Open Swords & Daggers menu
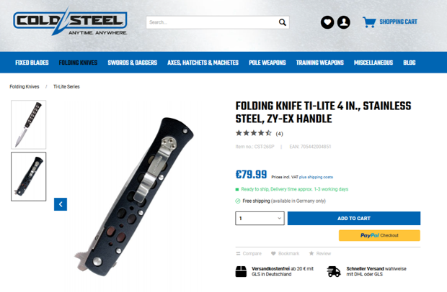447x292 pixels. (132, 63)
